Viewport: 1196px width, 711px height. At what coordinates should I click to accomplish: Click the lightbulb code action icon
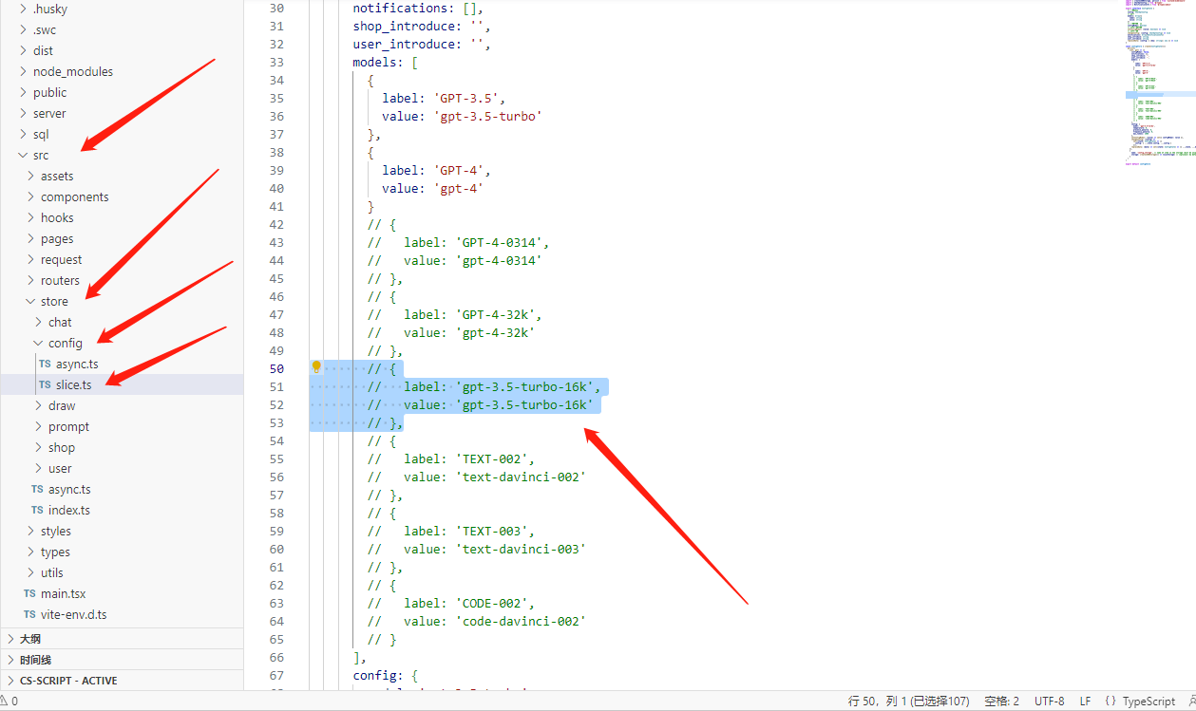tap(317, 367)
